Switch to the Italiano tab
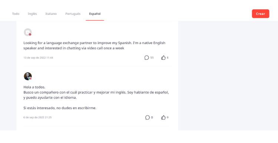Viewport: 278px width, 143px height. [x=51, y=14]
